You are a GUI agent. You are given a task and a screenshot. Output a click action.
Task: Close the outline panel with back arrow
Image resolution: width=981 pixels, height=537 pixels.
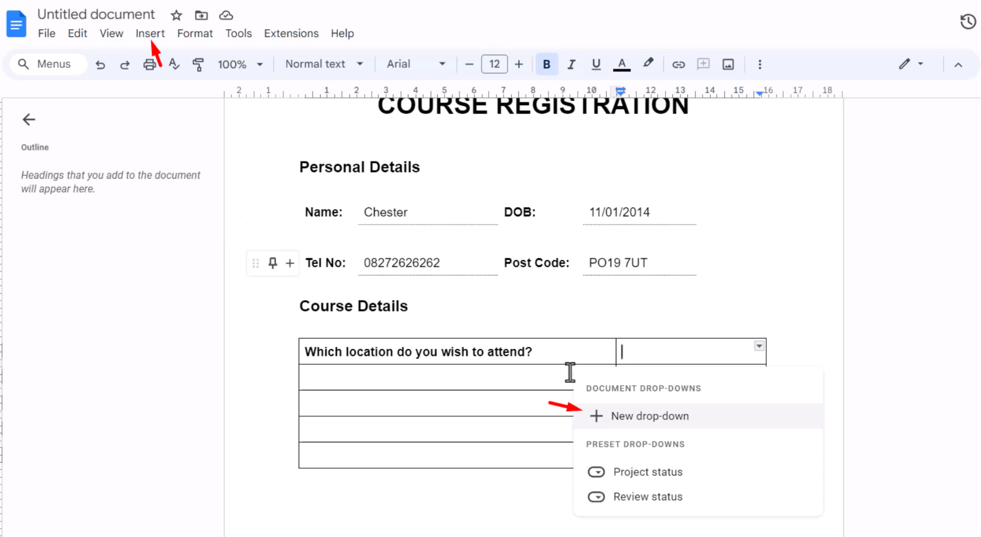tap(29, 119)
